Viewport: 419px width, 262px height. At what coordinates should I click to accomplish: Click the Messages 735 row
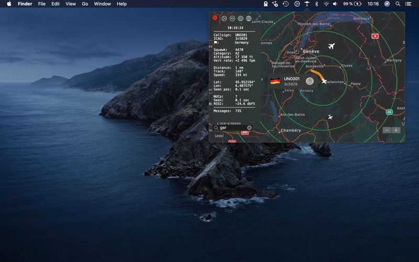point(227,111)
